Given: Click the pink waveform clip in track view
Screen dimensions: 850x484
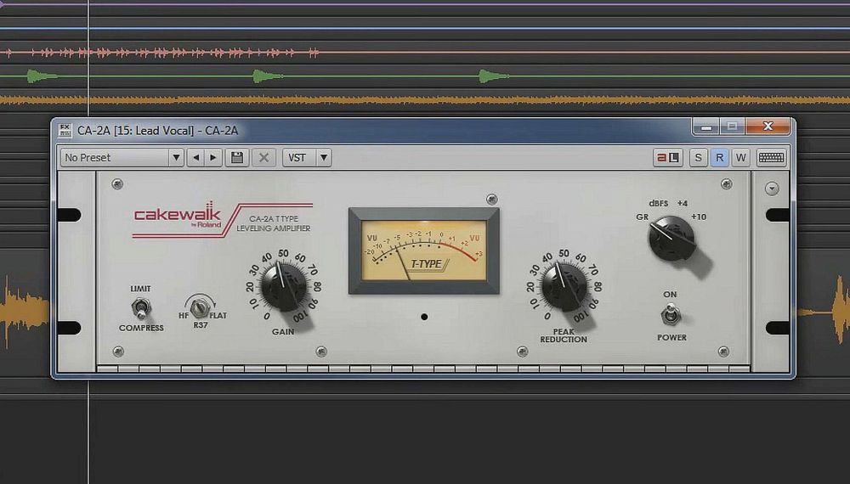Looking at the screenshot, I should pyautogui.click(x=162, y=53).
